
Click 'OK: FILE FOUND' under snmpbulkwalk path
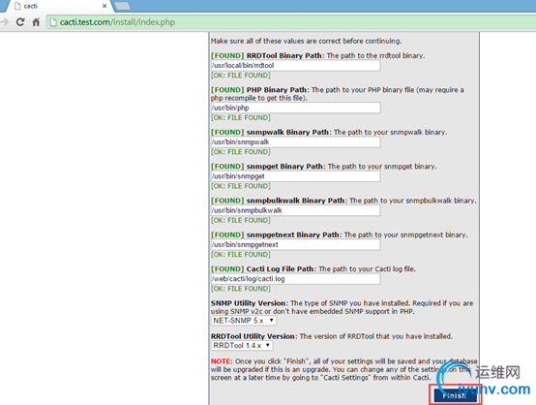pyautogui.click(x=241, y=221)
